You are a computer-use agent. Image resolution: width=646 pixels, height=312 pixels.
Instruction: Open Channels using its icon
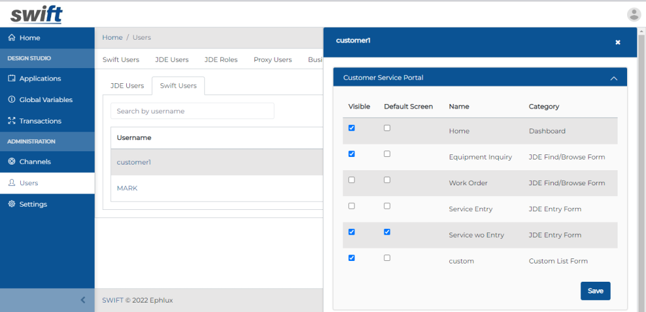click(11, 162)
